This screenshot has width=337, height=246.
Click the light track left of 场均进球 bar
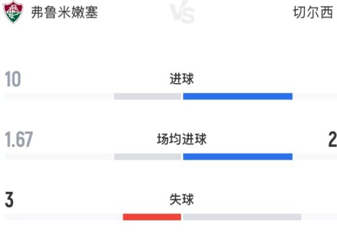point(59,157)
